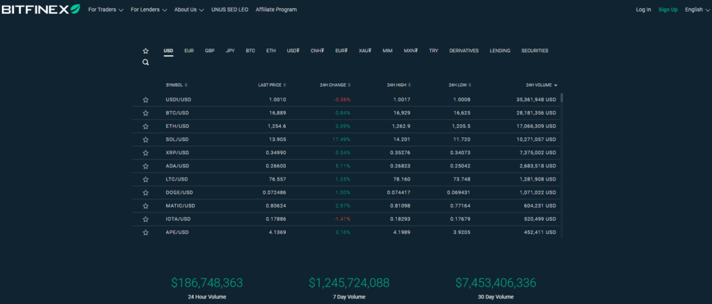Open the UNUS SED LEO link
Screen dimensions: 712x304
coord(229,10)
